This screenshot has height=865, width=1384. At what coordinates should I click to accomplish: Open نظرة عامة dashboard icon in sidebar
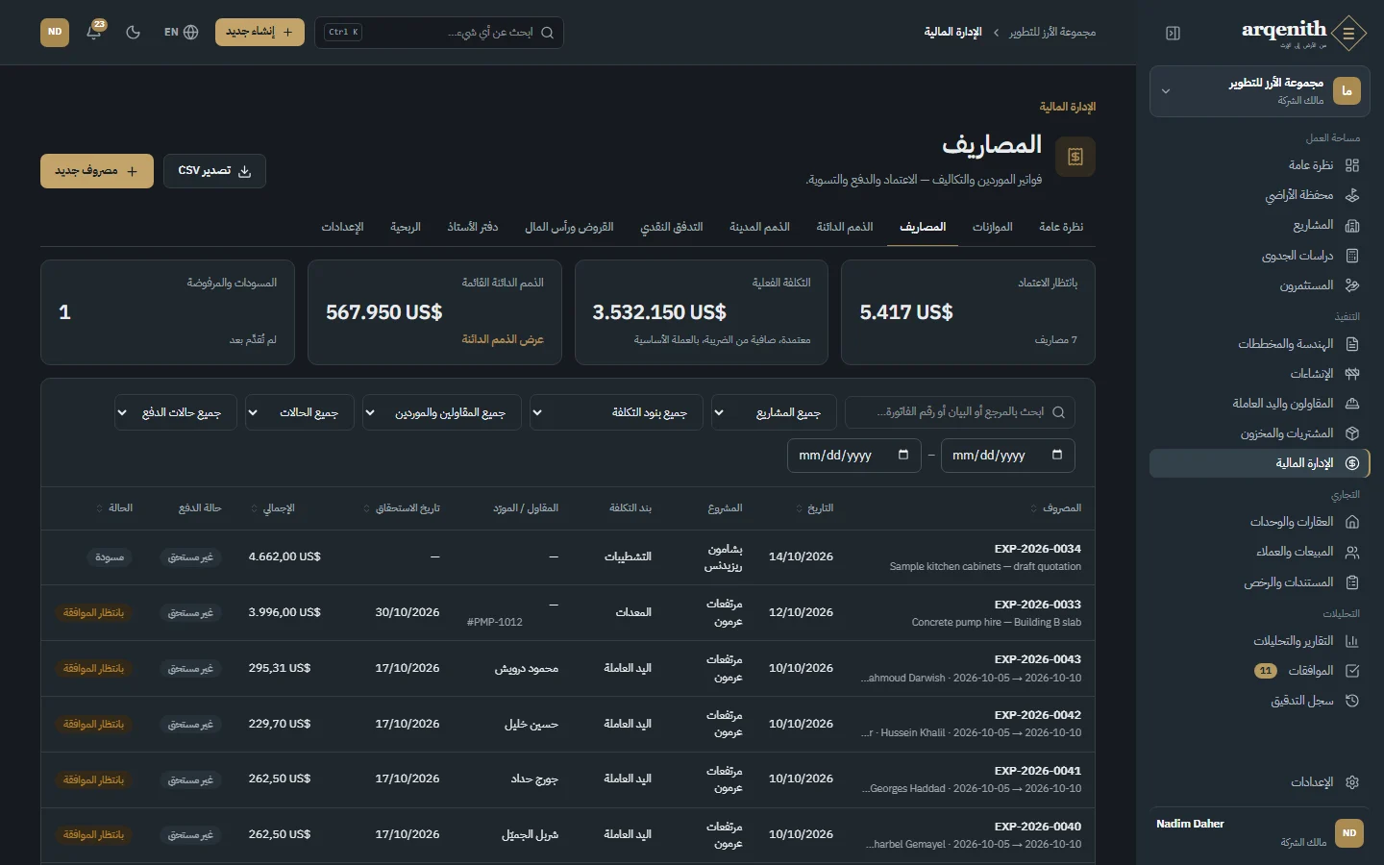1352,165
